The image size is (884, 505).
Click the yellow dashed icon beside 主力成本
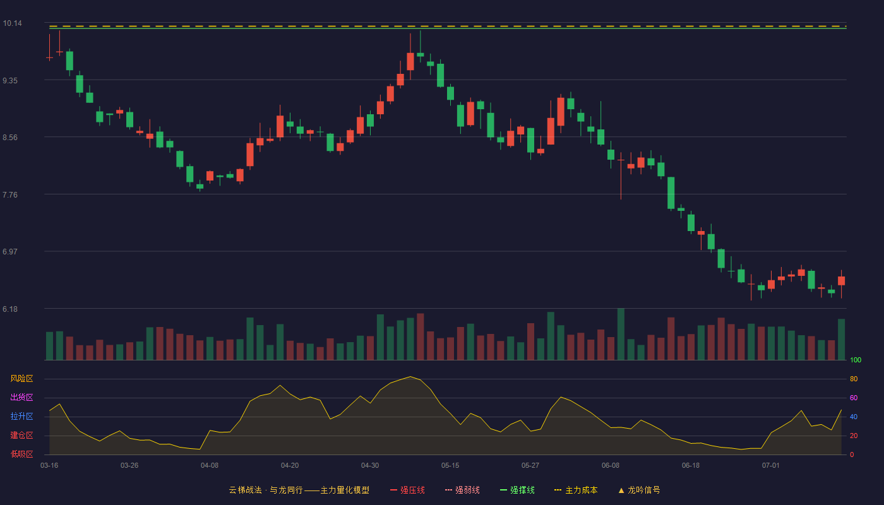(558, 490)
